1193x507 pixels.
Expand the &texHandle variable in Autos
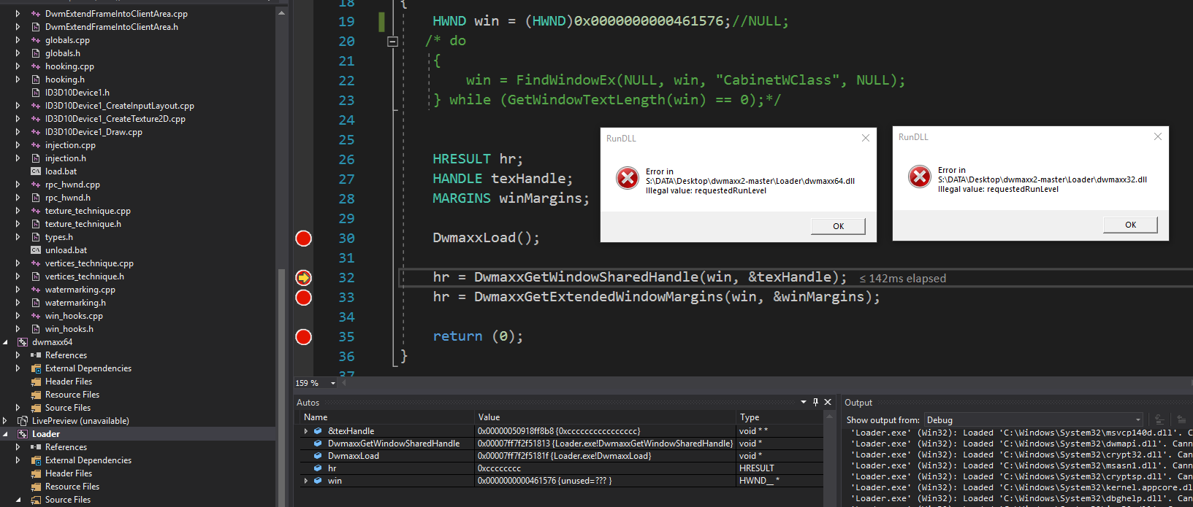(306, 431)
